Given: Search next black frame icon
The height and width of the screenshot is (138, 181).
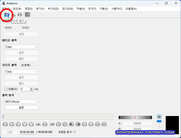Looking at the screenshot, I should click(x=78, y=124).
